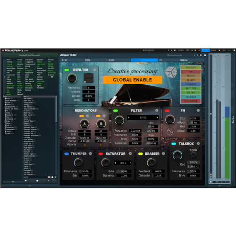The width and height of the screenshot is (236, 236).
Task: Toggle the BRASSER enable LED
Action: pyautogui.click(x=141, y=154)
